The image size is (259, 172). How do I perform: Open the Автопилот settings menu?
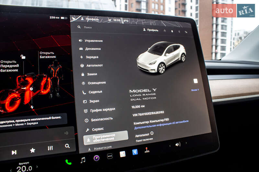click(92, 65)
